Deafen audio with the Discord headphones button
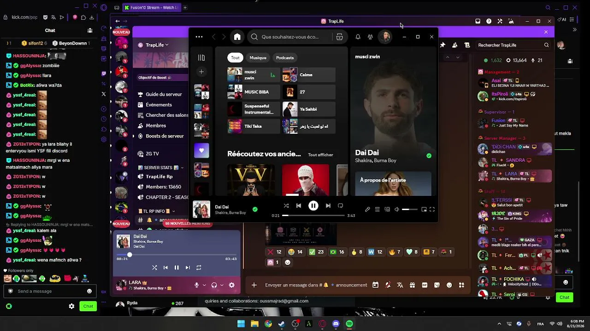This screenshot has height=331, width=590. pyautogui.click(x=214, y=285)
